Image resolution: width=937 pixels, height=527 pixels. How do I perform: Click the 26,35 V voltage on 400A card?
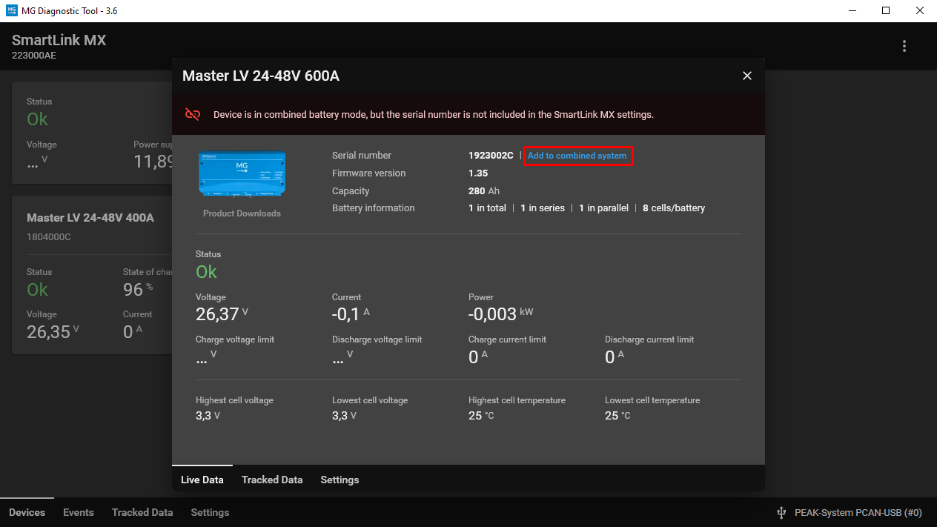[53, 331]
